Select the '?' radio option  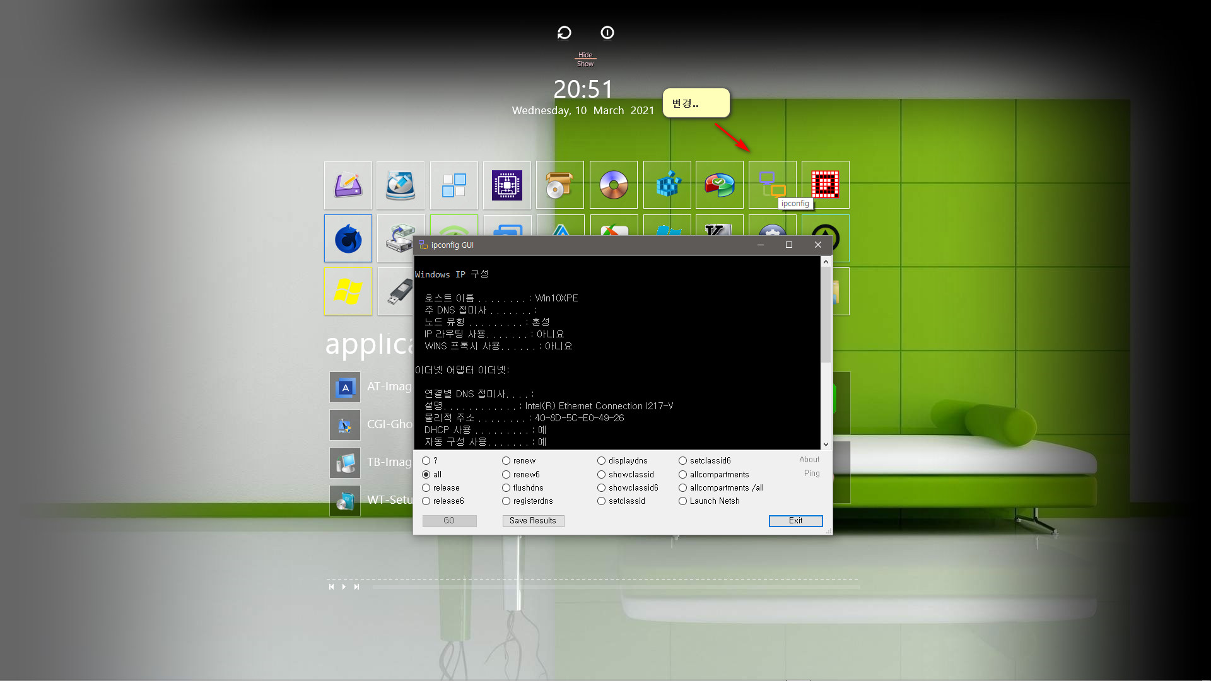click(426, 461)
